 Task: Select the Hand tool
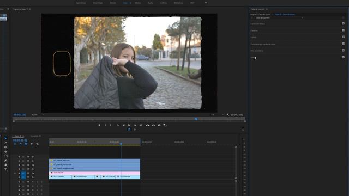click(x=5, y=165)
